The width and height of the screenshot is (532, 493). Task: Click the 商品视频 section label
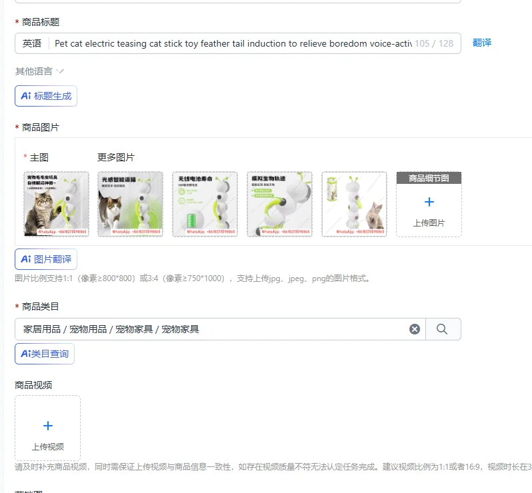[x=33, y=385]
